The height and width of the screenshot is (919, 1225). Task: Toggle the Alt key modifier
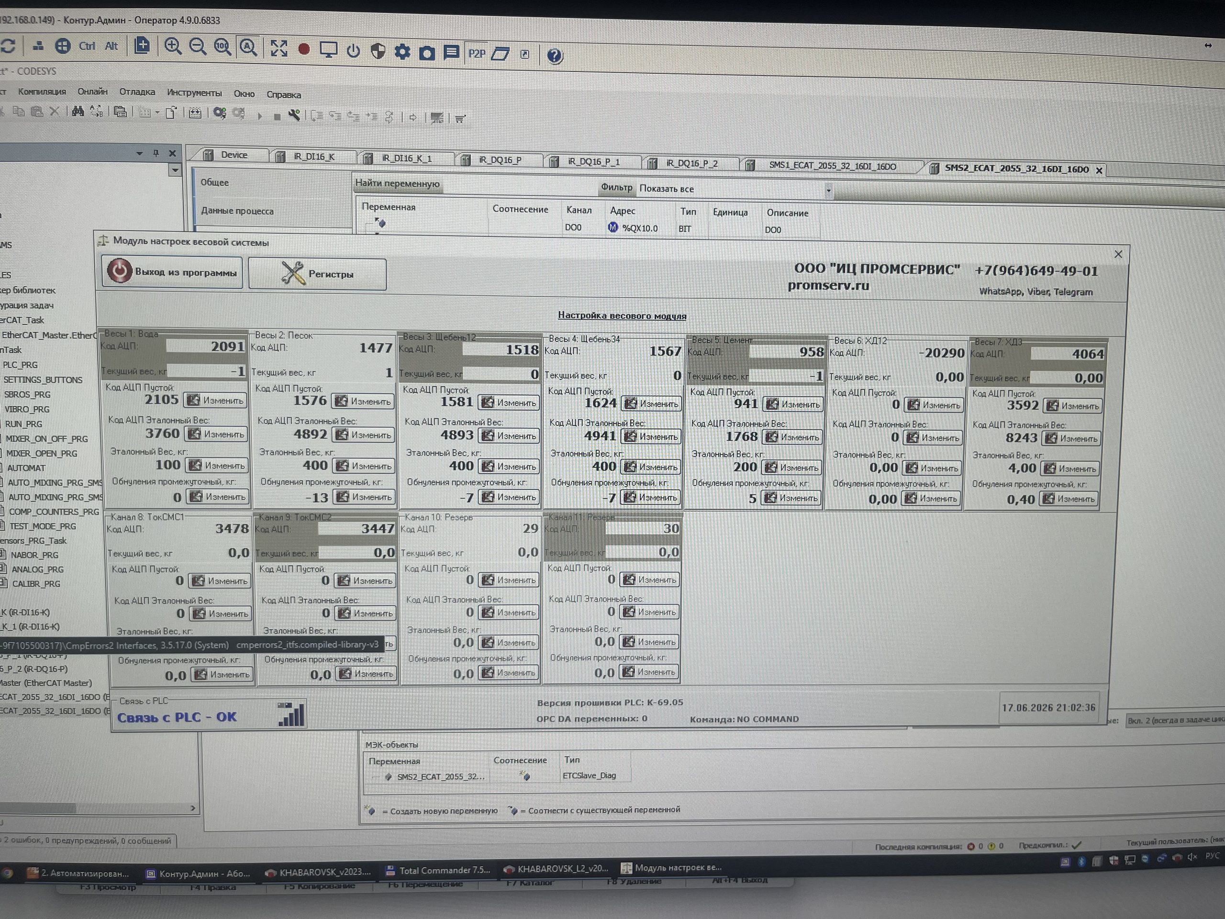pos(111,46)
